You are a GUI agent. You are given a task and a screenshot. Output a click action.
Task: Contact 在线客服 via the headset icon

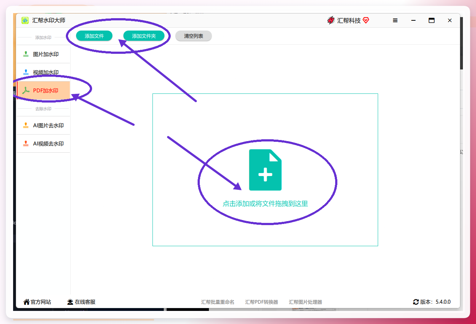[70, 302]
